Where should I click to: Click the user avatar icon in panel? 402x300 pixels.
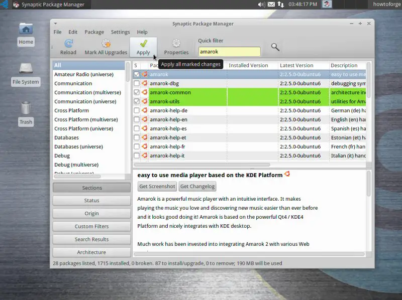tap(327, 4)
